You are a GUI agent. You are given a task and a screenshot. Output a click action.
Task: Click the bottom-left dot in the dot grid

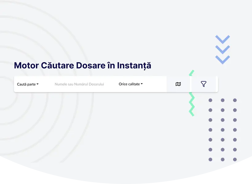[211, 159]
